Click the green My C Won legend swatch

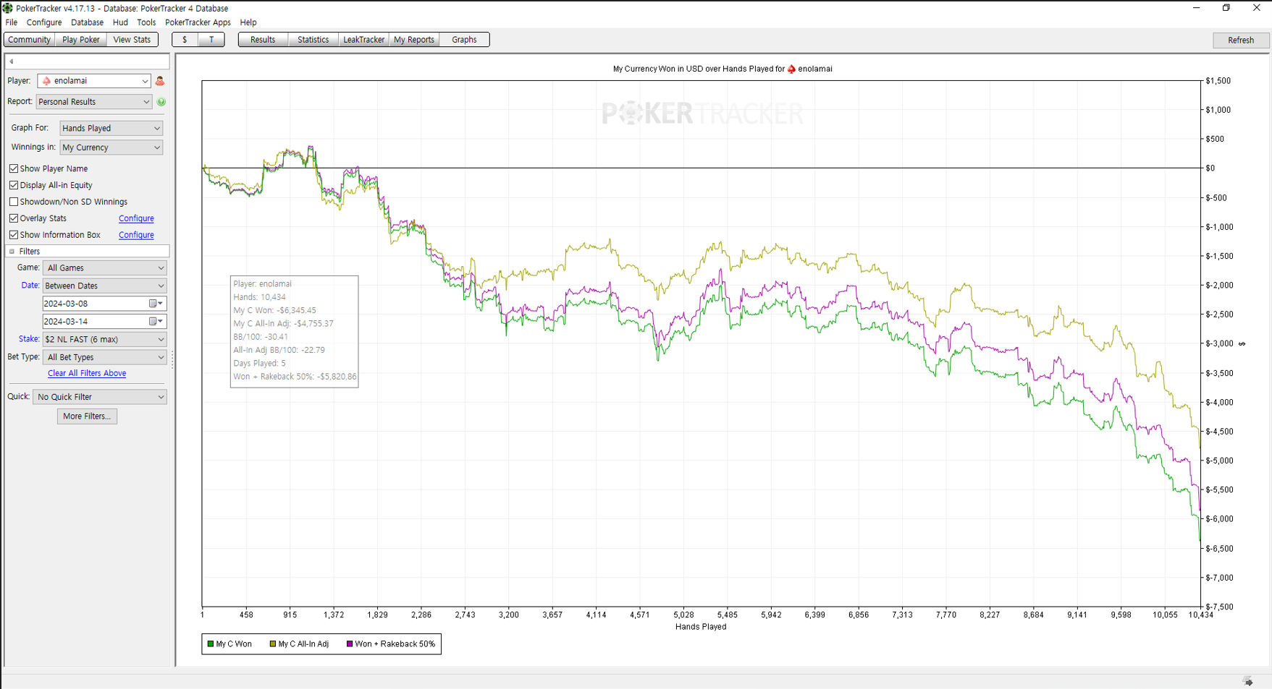click(x=211, y=644)
